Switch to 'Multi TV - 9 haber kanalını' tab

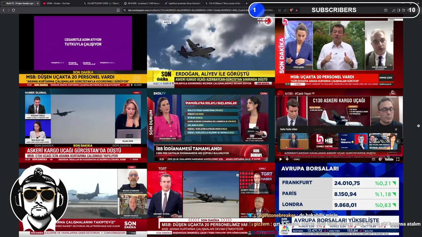click(x=20, y=3)
